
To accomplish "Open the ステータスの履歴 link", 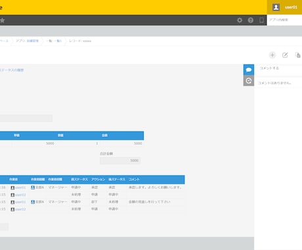I will coord(12,70).
